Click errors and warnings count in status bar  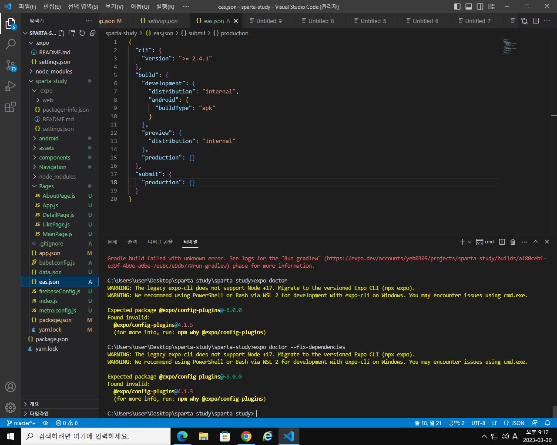pyautogui.click(x=67, y=423)
